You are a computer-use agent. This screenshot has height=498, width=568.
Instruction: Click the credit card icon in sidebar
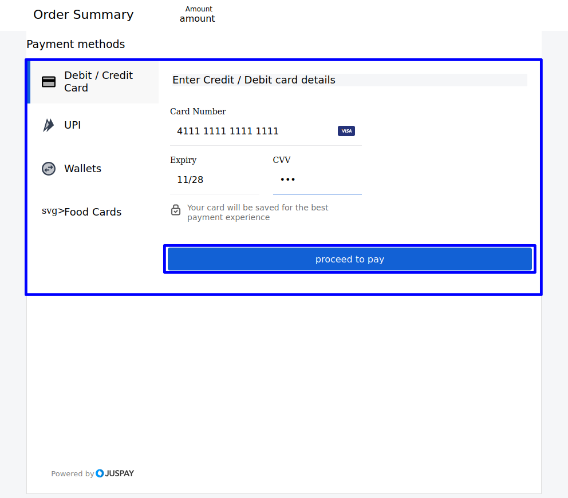point(49,82)
